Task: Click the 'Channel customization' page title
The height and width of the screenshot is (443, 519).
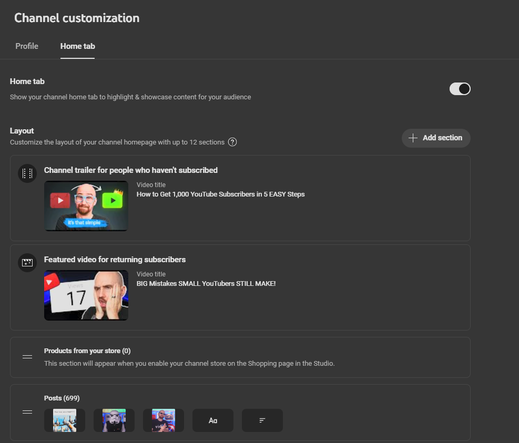Action: click(x=77, y=18)
